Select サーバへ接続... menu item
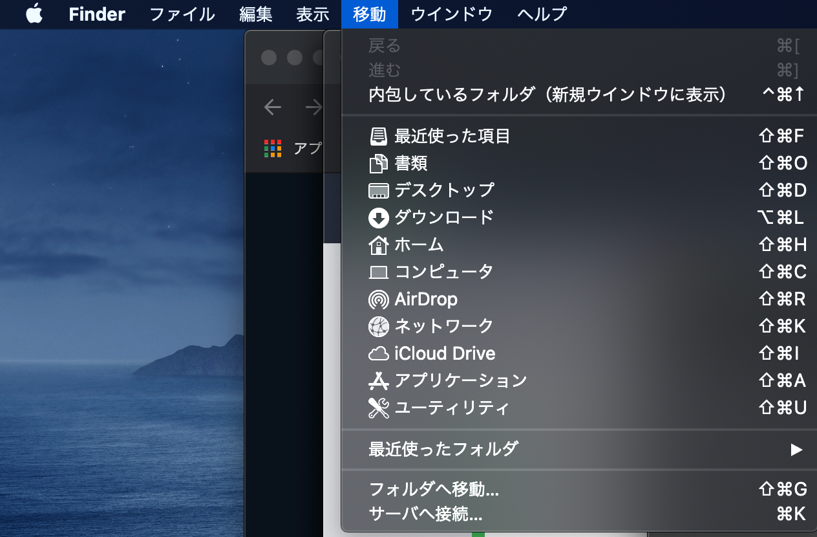Image resolution: width=817 pixels, height=537 pixels. (x=579, y=515)
